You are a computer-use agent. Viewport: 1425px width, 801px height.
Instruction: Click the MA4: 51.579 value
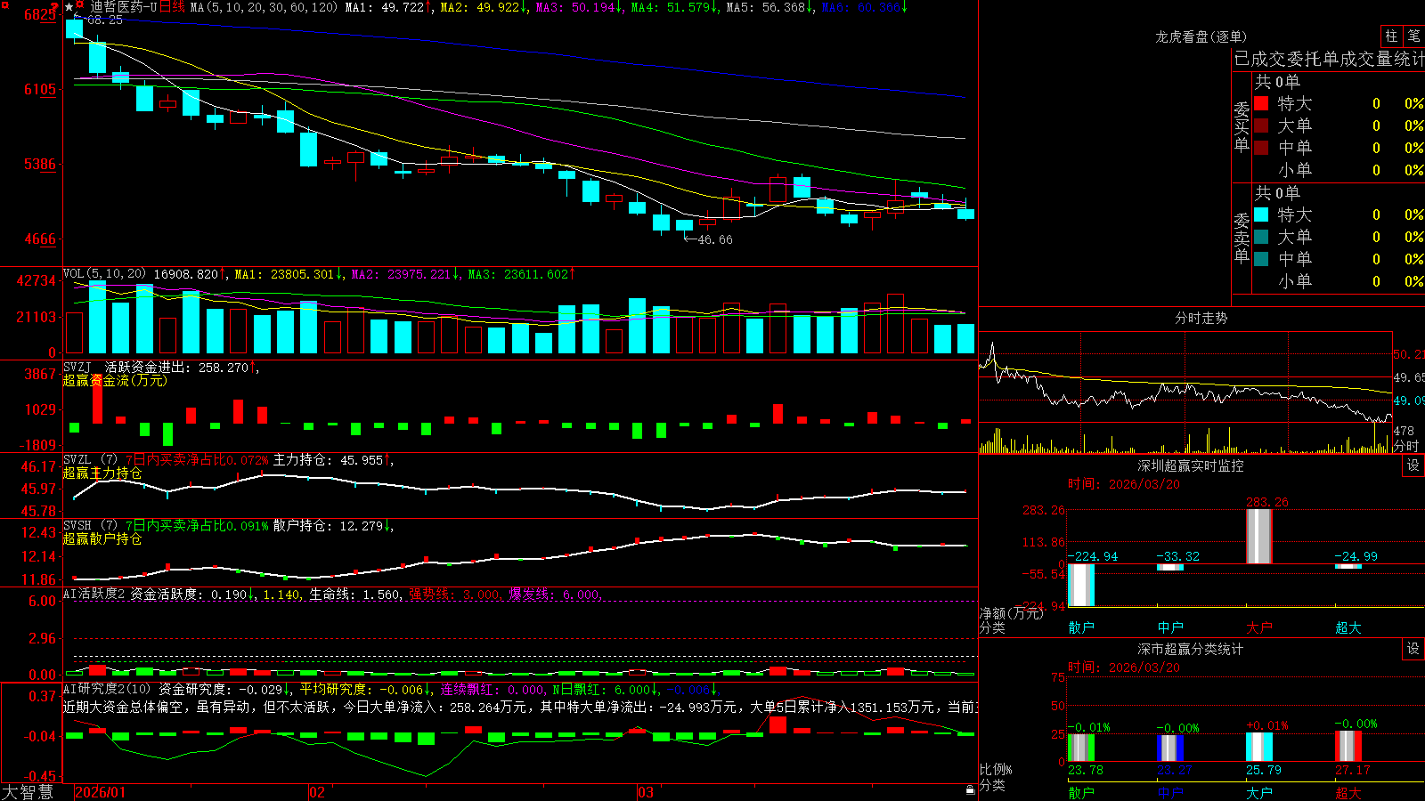coord(671,7)
